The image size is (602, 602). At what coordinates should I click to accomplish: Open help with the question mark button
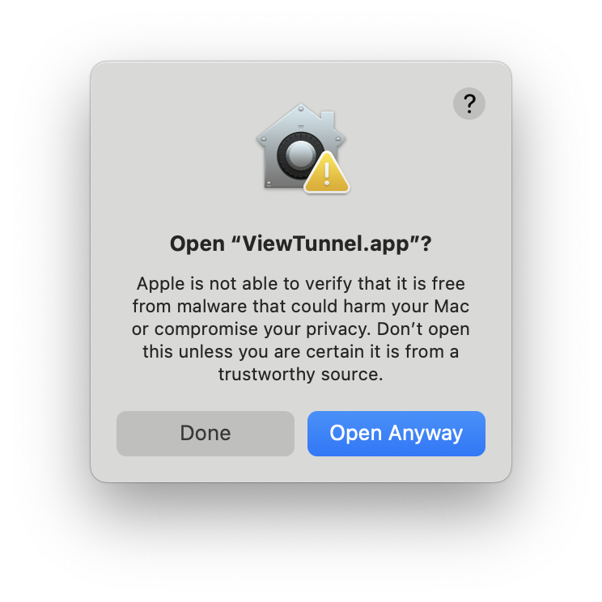pyautogui.click(x=468, y=104)
